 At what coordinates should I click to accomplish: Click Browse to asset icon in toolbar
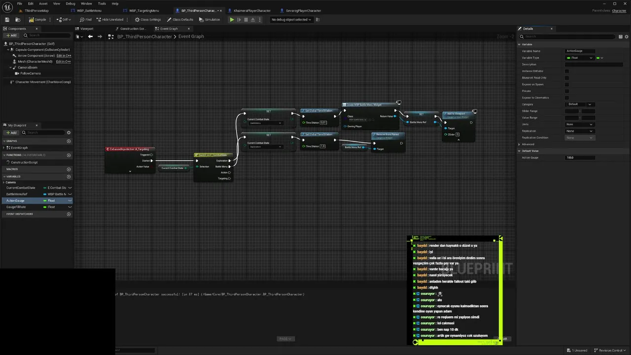(x=18, y=20)
